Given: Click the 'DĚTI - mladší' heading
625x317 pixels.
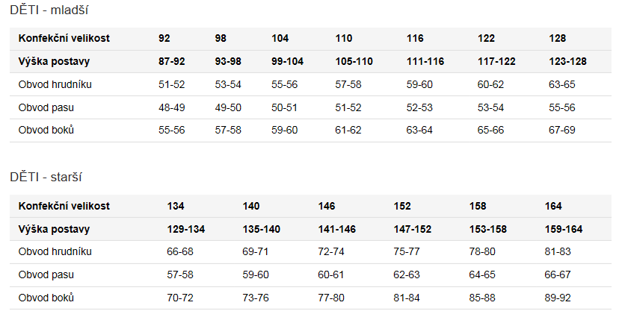Looking at the screenshot, I should [49, 10].
